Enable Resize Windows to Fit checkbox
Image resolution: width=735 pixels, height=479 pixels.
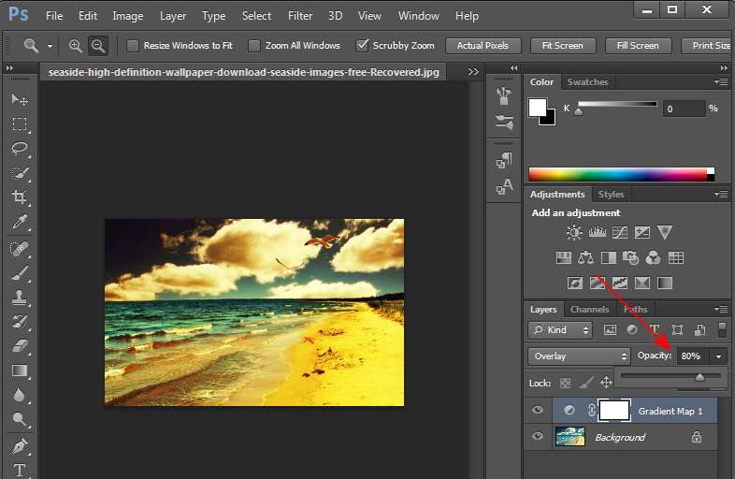point(133,45)
